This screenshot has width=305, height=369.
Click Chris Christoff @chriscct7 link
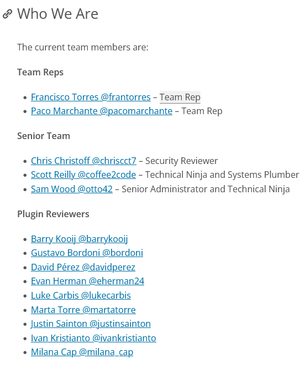tap(83, 161)
